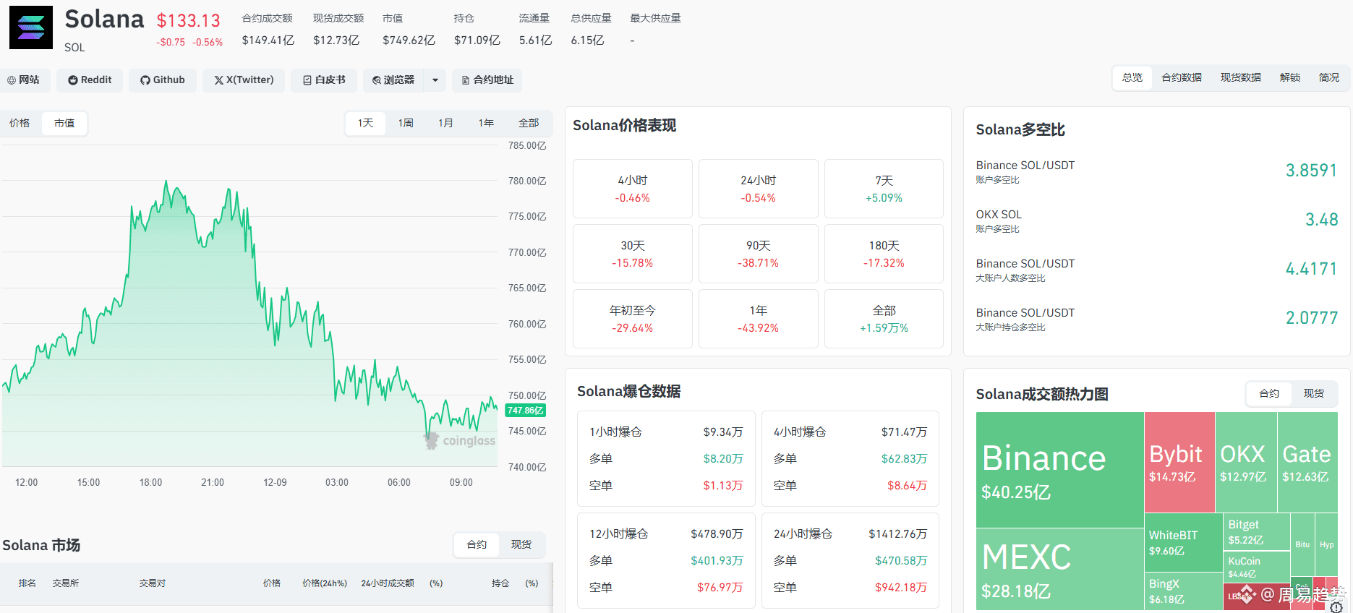Click the 747.86亿 chart value label
This screenshot has width=1353, height=613.
click(x=525, y=411)
